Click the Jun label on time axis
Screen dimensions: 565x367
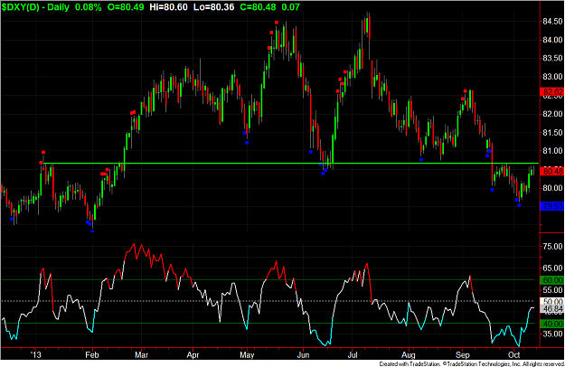pyautogui.click(x=303, y=354)
